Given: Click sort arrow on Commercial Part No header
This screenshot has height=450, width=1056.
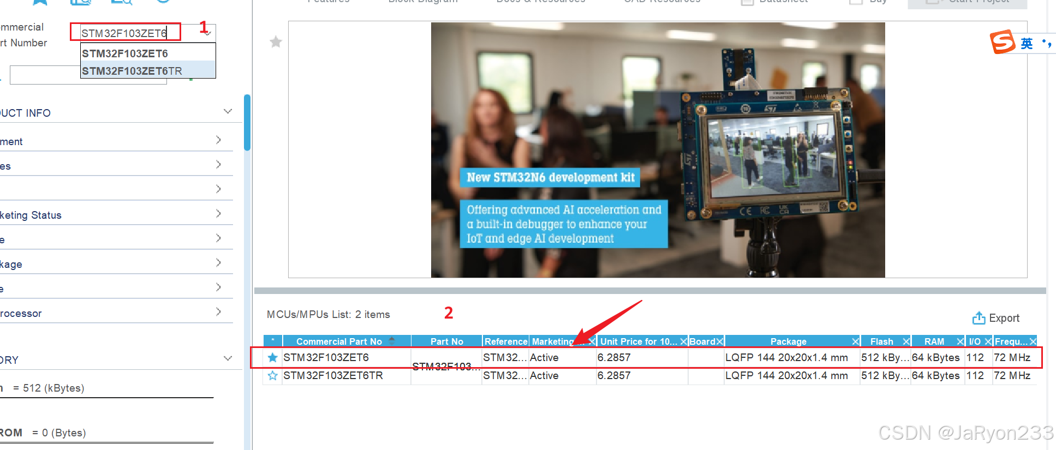Looking at the screenshot, I should tap(392, 340).
